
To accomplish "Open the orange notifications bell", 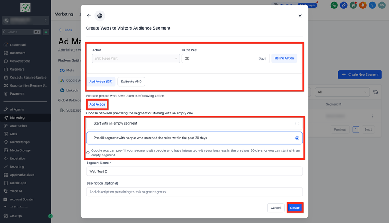I will [363, 5].
